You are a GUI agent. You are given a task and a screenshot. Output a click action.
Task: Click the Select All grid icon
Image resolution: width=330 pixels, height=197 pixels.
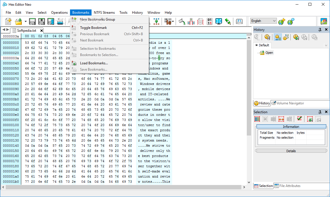point(257,119)
